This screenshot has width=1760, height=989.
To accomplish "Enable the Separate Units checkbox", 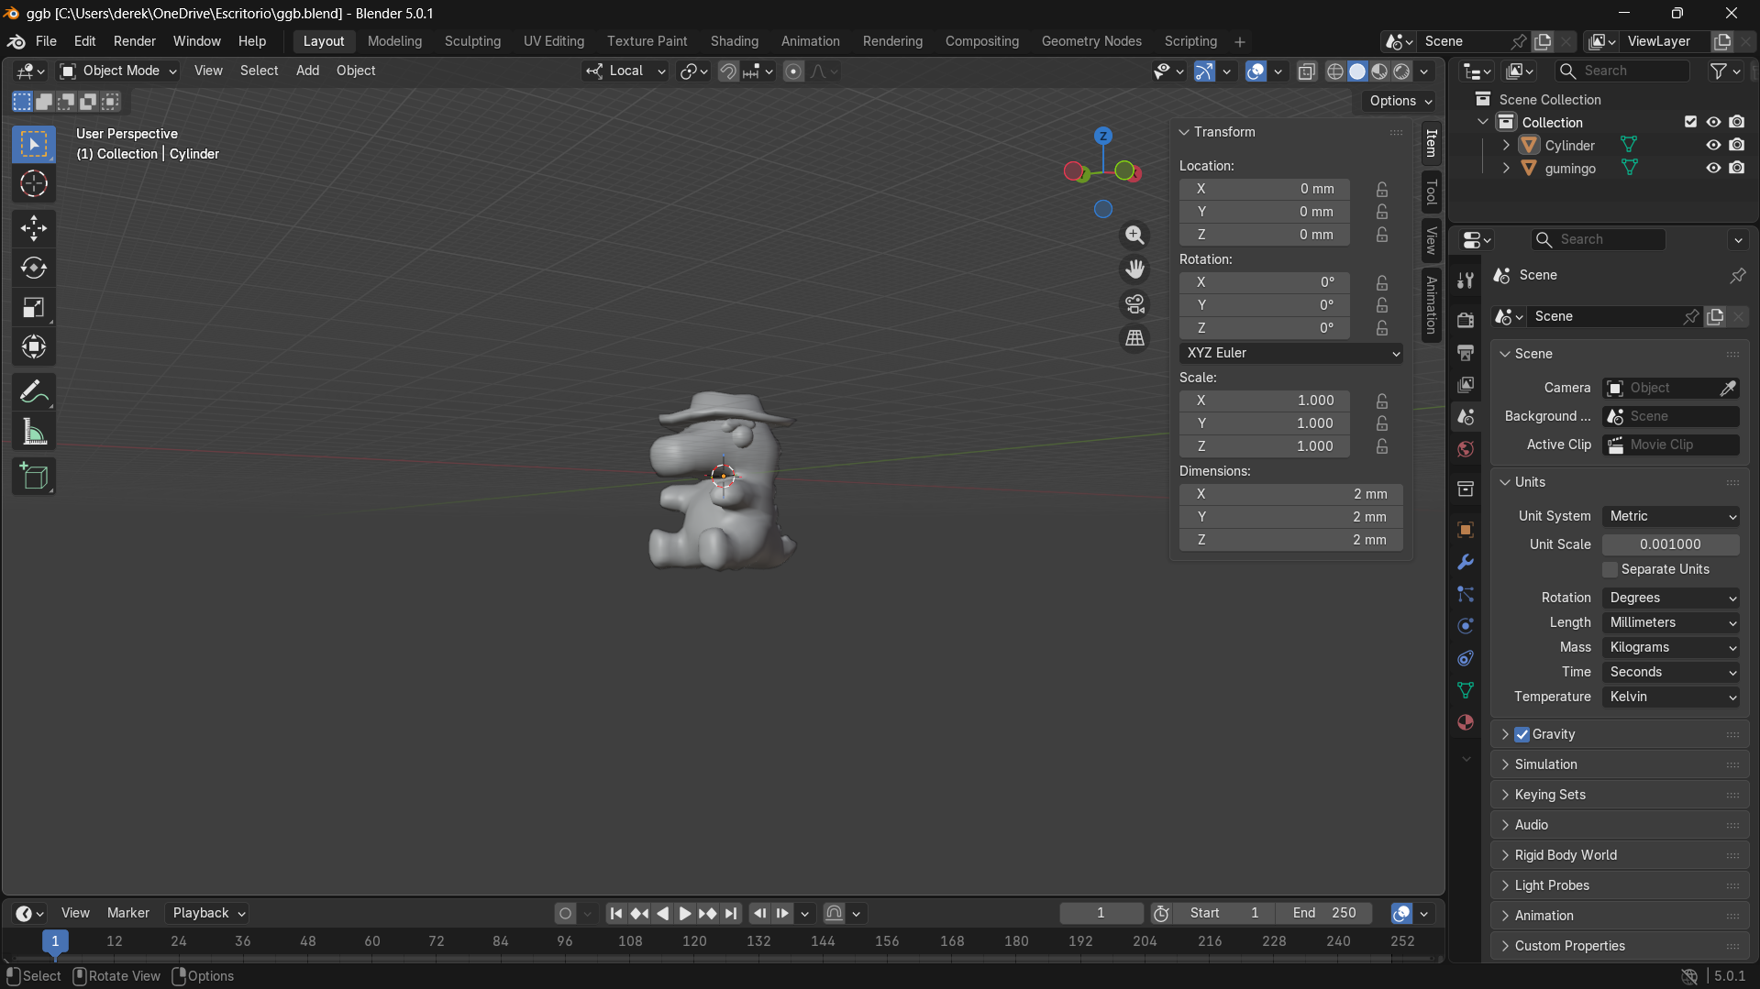I will coord(1610,569).
